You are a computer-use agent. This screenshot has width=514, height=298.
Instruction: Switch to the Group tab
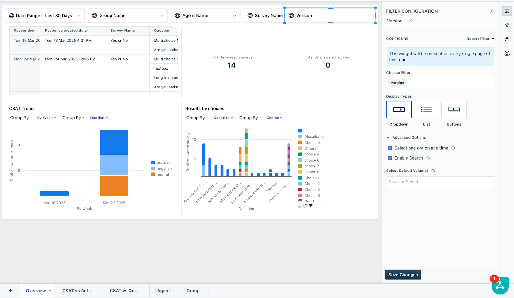tap(193, 291)
